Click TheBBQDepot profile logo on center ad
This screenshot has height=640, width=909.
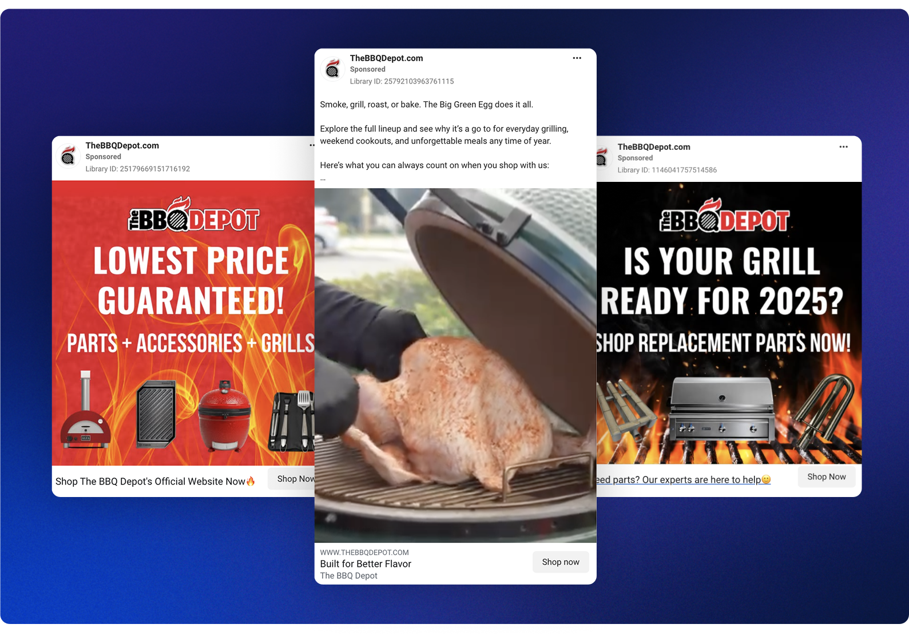pyautogui.click(x=332, y=69)
